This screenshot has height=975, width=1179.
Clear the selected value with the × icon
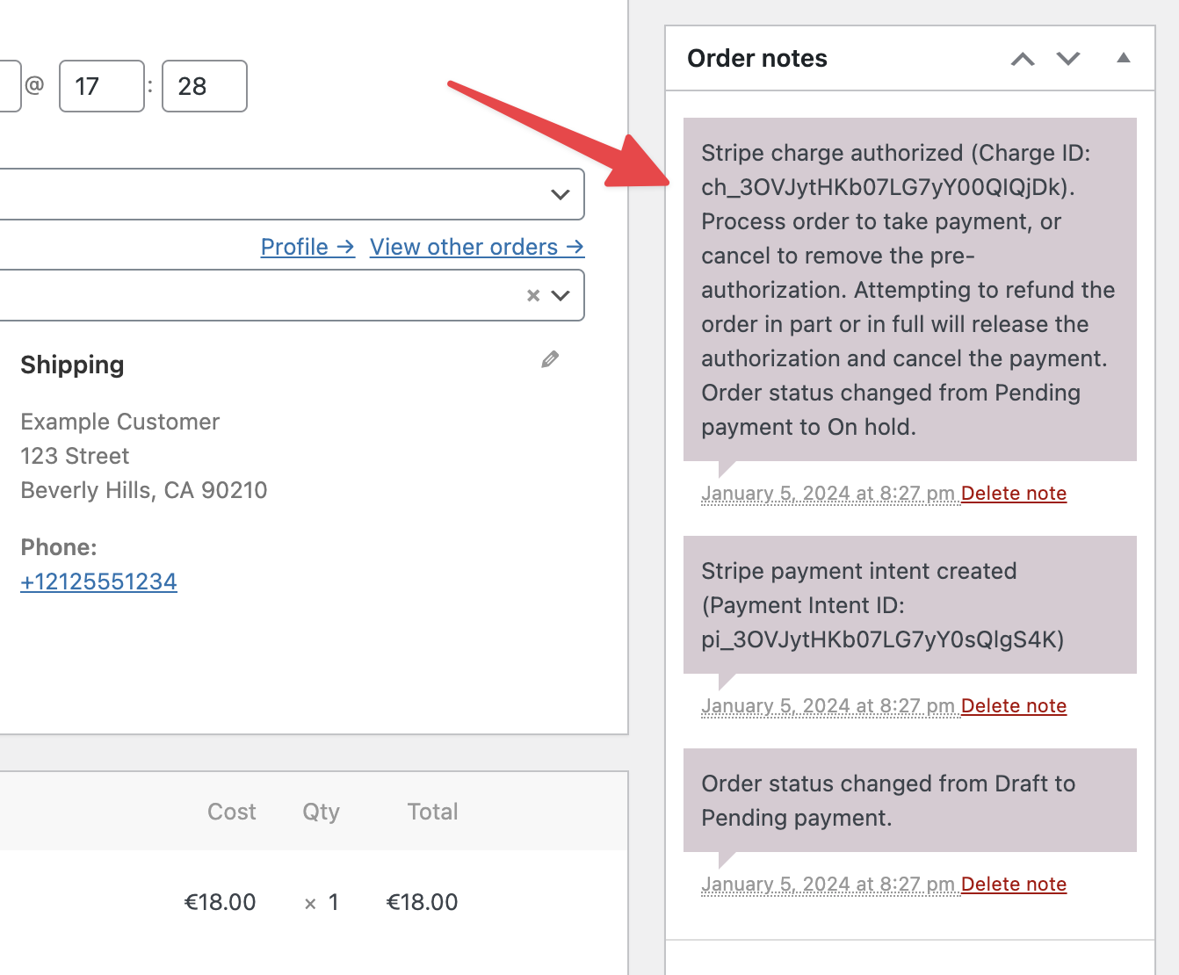[x=533, y=296]
